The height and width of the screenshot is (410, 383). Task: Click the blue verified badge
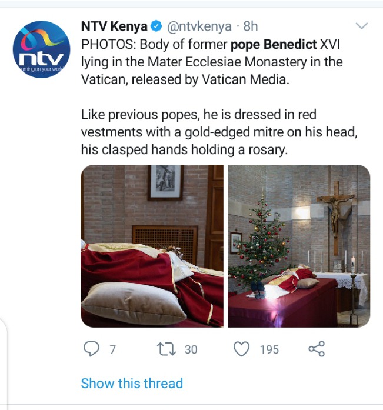coord(156,26)
